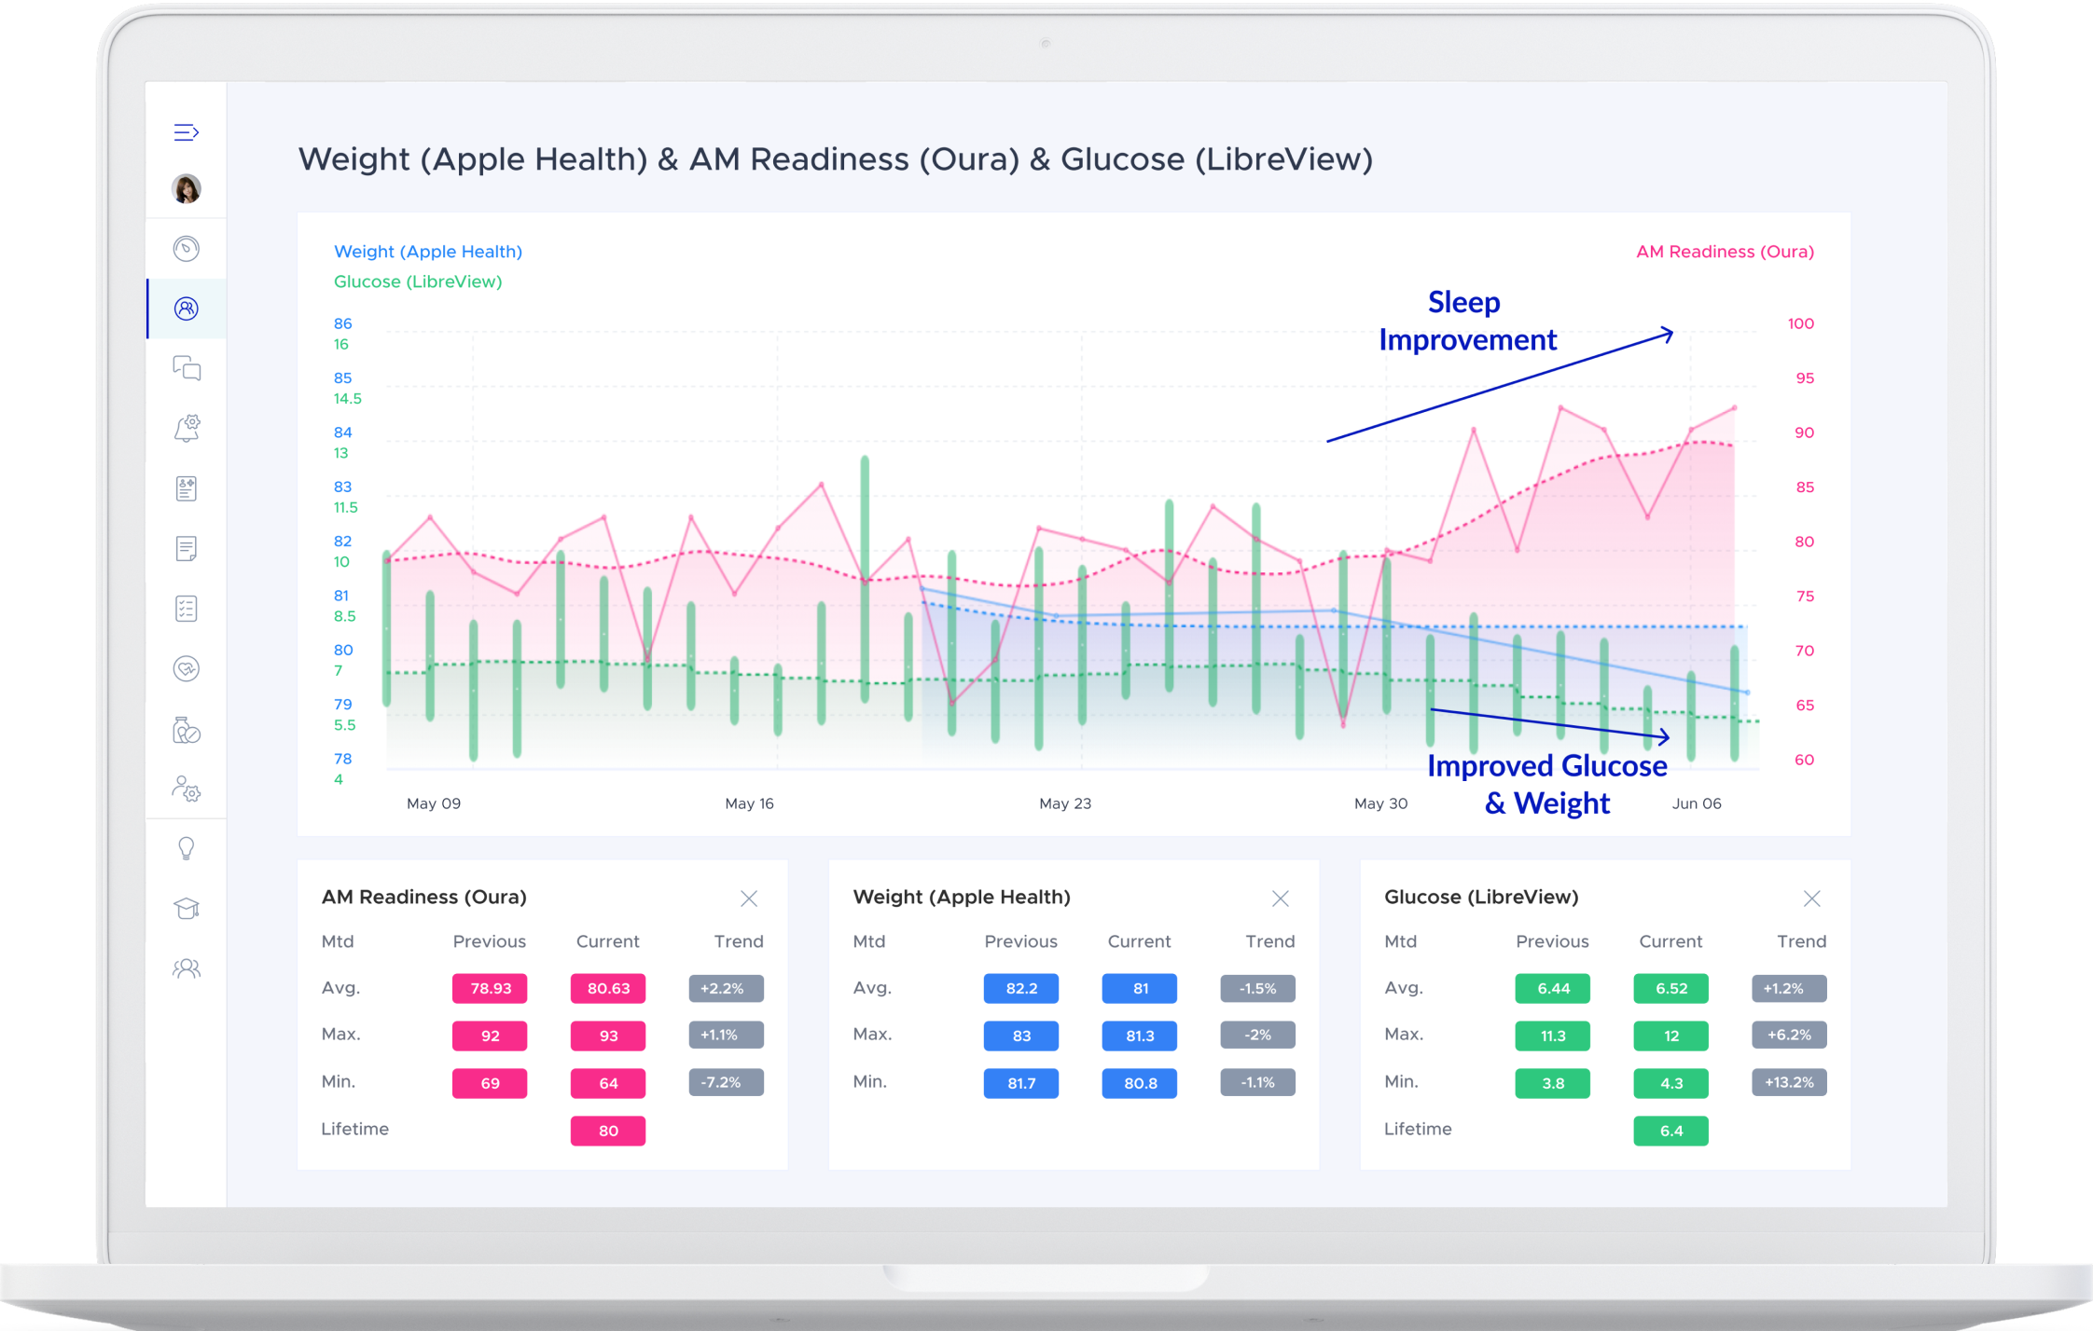Click the AM Readiness (Oura) card heading
This screenshot has width=2093, height=1331.
[x=424, y=897]
